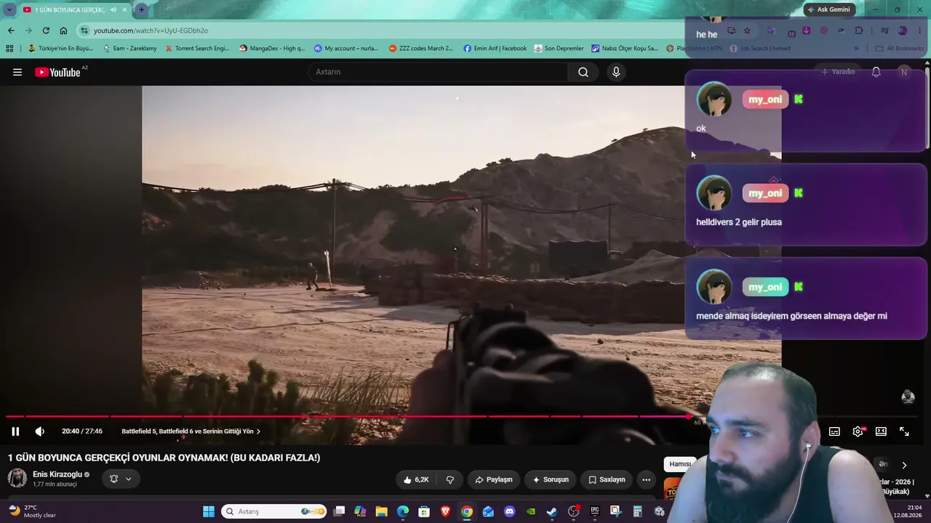
Task: Start voice search with the microphone
Action: [x=616, y=72]
